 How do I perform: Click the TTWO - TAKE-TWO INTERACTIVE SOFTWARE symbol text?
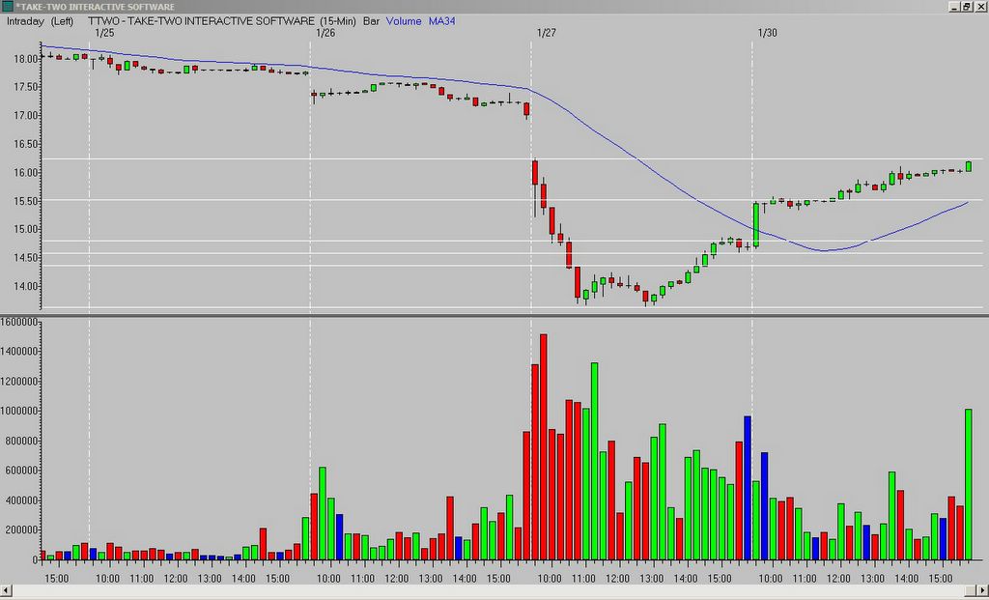coord(201,21)
